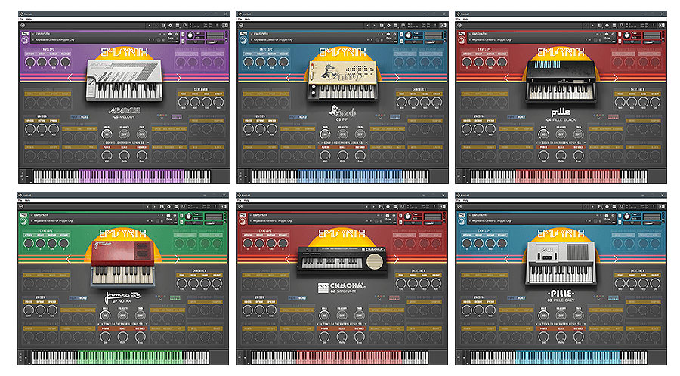Click info exclamation icon in Simona-M toolbar
Image resolution: width=680 pixels, height=376 pixels.
pyautogui.click(x=434, y=207)
